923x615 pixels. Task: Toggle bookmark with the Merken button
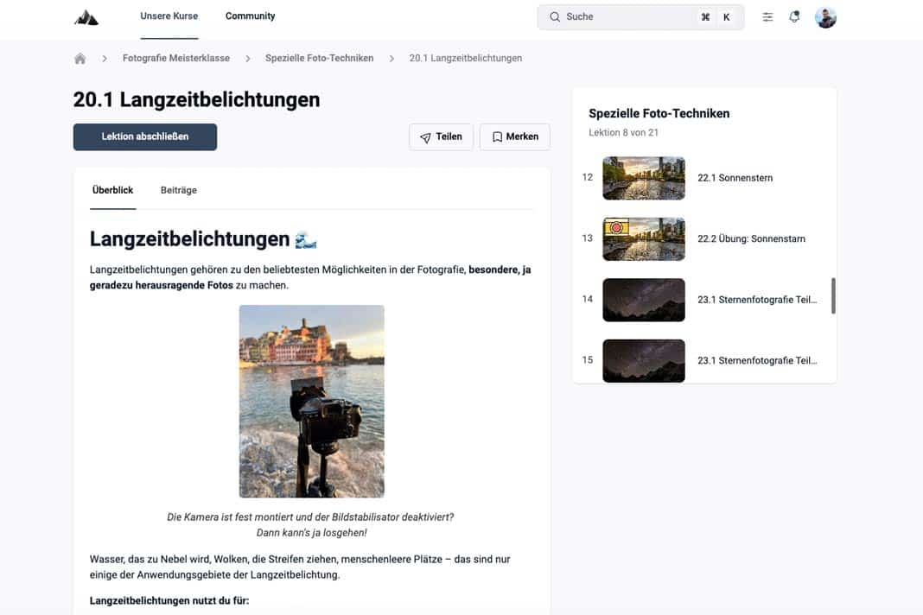pyautogui.click(x=514, y=136)
